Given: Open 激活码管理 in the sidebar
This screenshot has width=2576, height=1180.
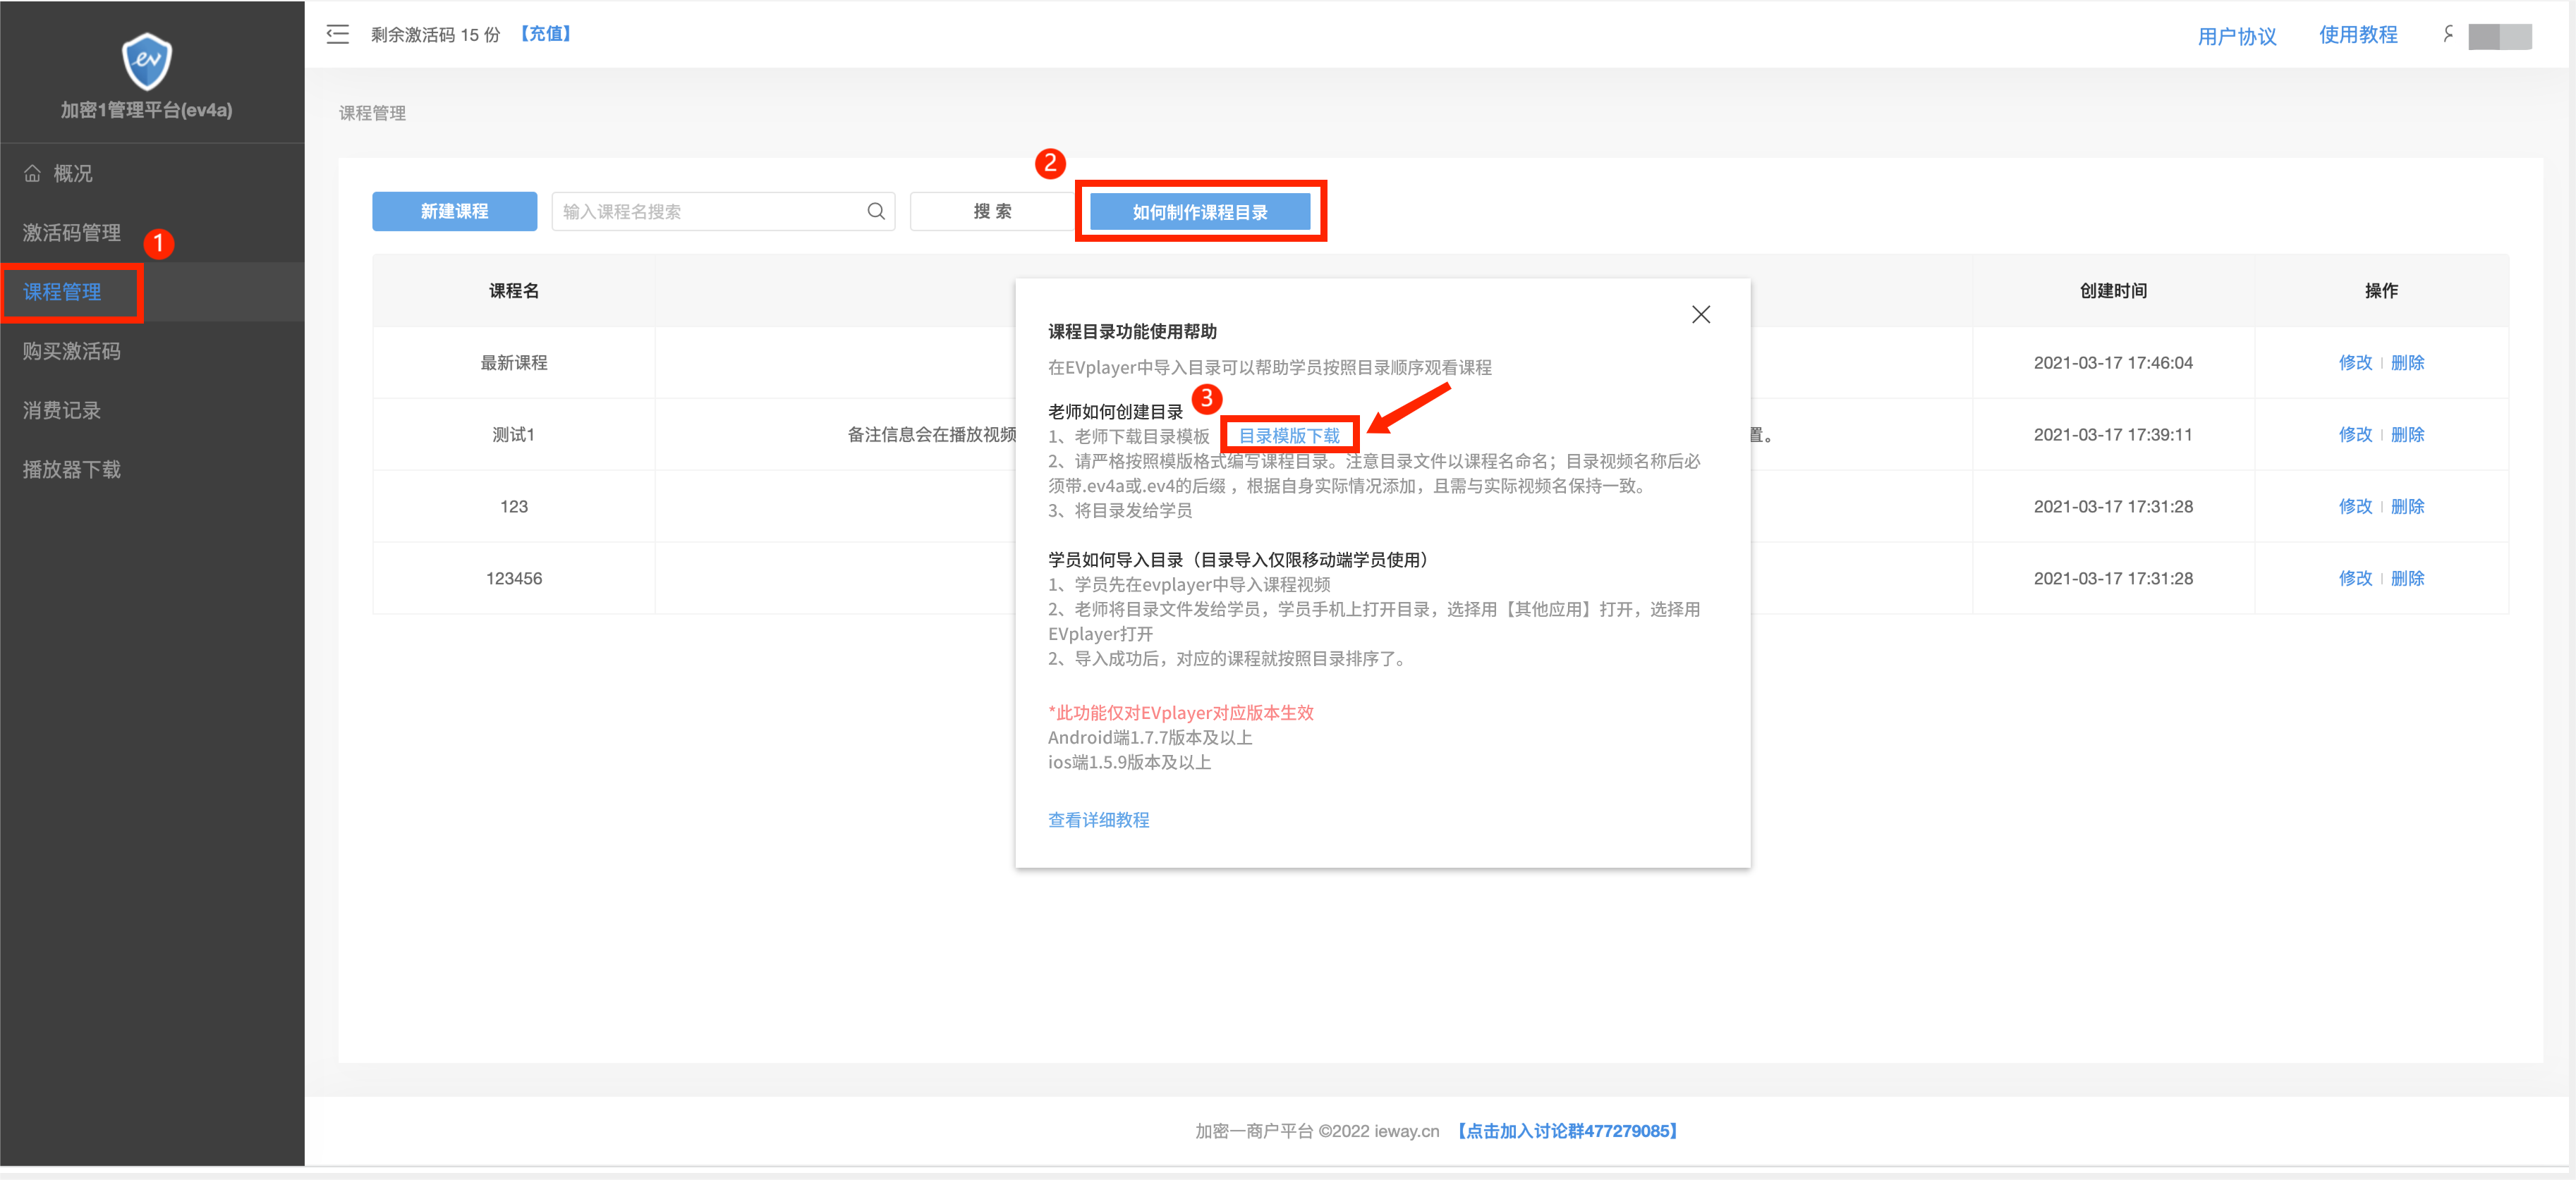Looking at the screenshot, I should (73, 232).
